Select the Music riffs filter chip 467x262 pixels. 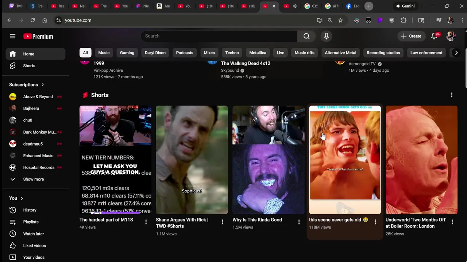click(x=304, y=53)
